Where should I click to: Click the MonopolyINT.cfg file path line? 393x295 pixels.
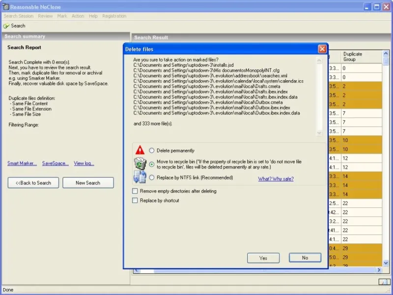click(x=206, y=70)
